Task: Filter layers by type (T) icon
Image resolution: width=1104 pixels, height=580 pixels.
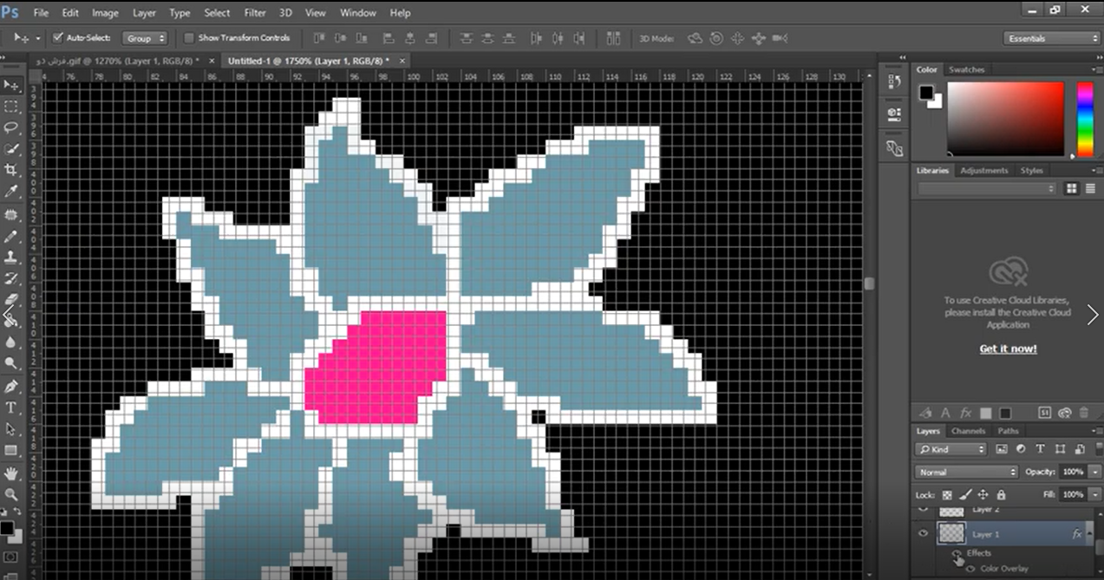Action: [1039, 449]
